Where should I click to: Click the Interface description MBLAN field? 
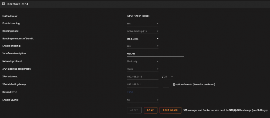coord(155,54)
